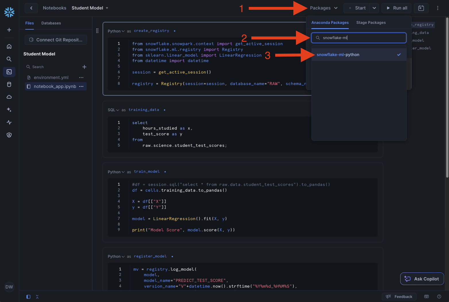This screenshot has width=449, height=302.
Task: Go back using the chevron button
Action: [31, 8]
